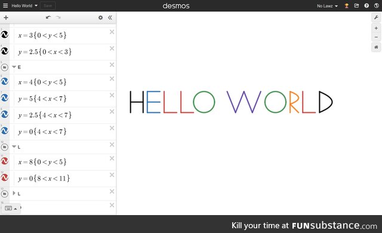Toggle visibility of y=0{8<x<11} curve
This screenshot has height=233, width=382.
pos(4,177)
